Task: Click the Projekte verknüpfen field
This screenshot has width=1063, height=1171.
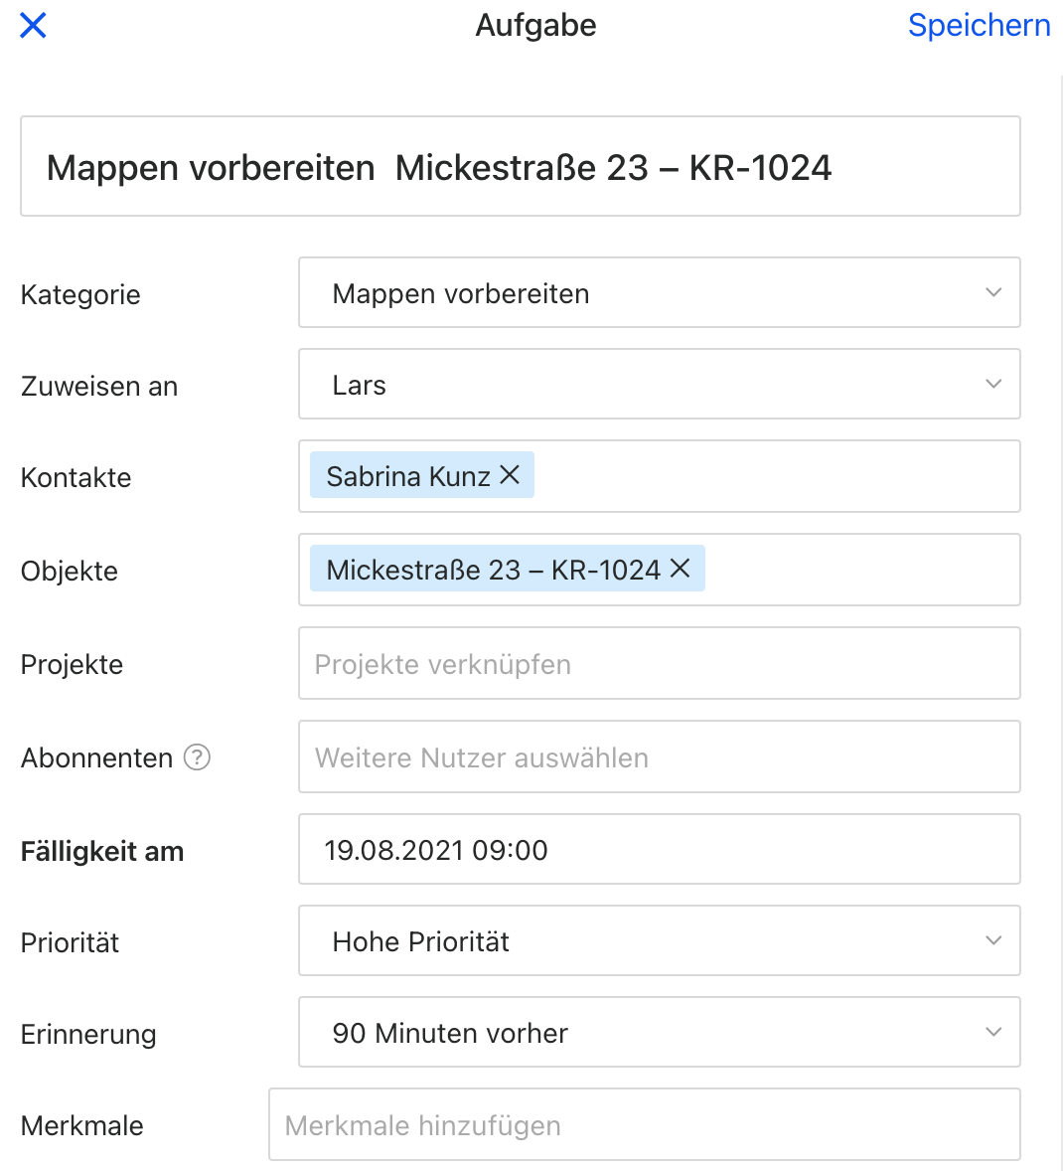Action: 659,664
